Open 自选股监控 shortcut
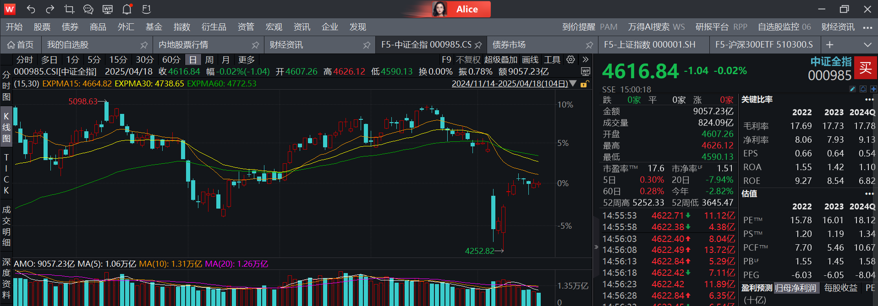This screenshot has width=878, height=306. pos(785,27)
